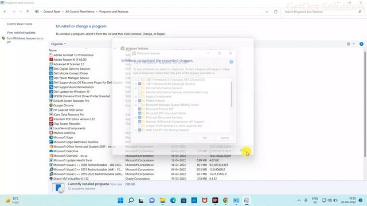Toggle .NET Framework 4.8 Advanced Services checkbox
This screenshot has width=367, height=206.
tap(140, 84)
